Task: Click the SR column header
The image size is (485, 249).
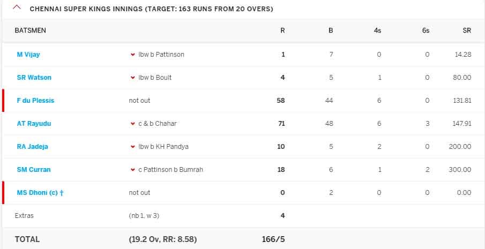Action: 467,31
